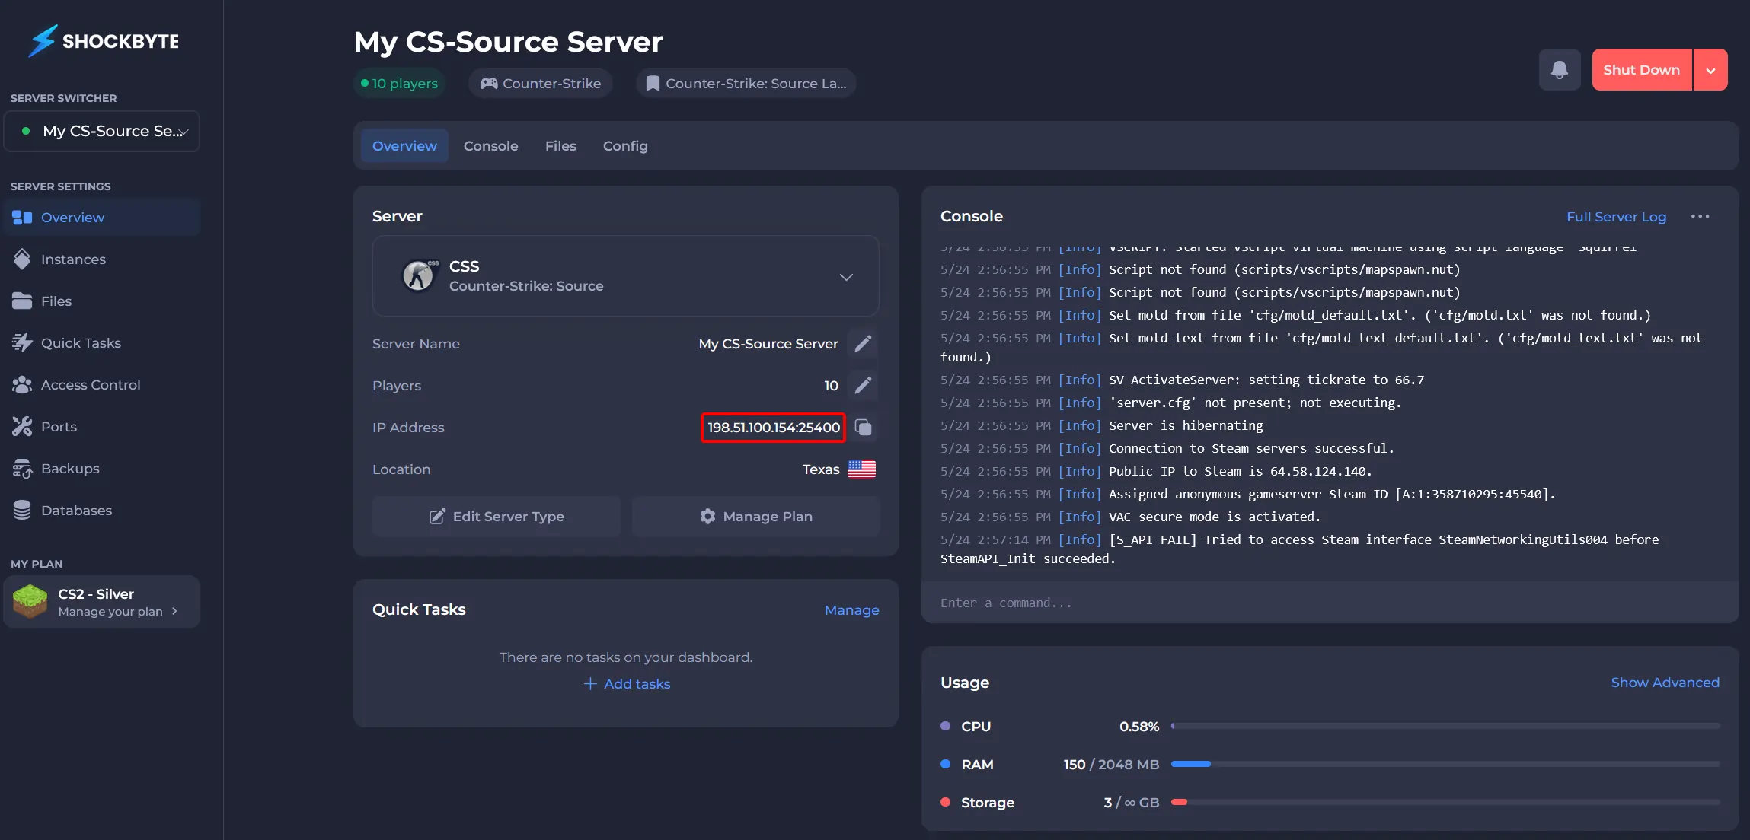Open Databases in sidebar
The image size is (1750, 840).
click(x=102, y=511)
